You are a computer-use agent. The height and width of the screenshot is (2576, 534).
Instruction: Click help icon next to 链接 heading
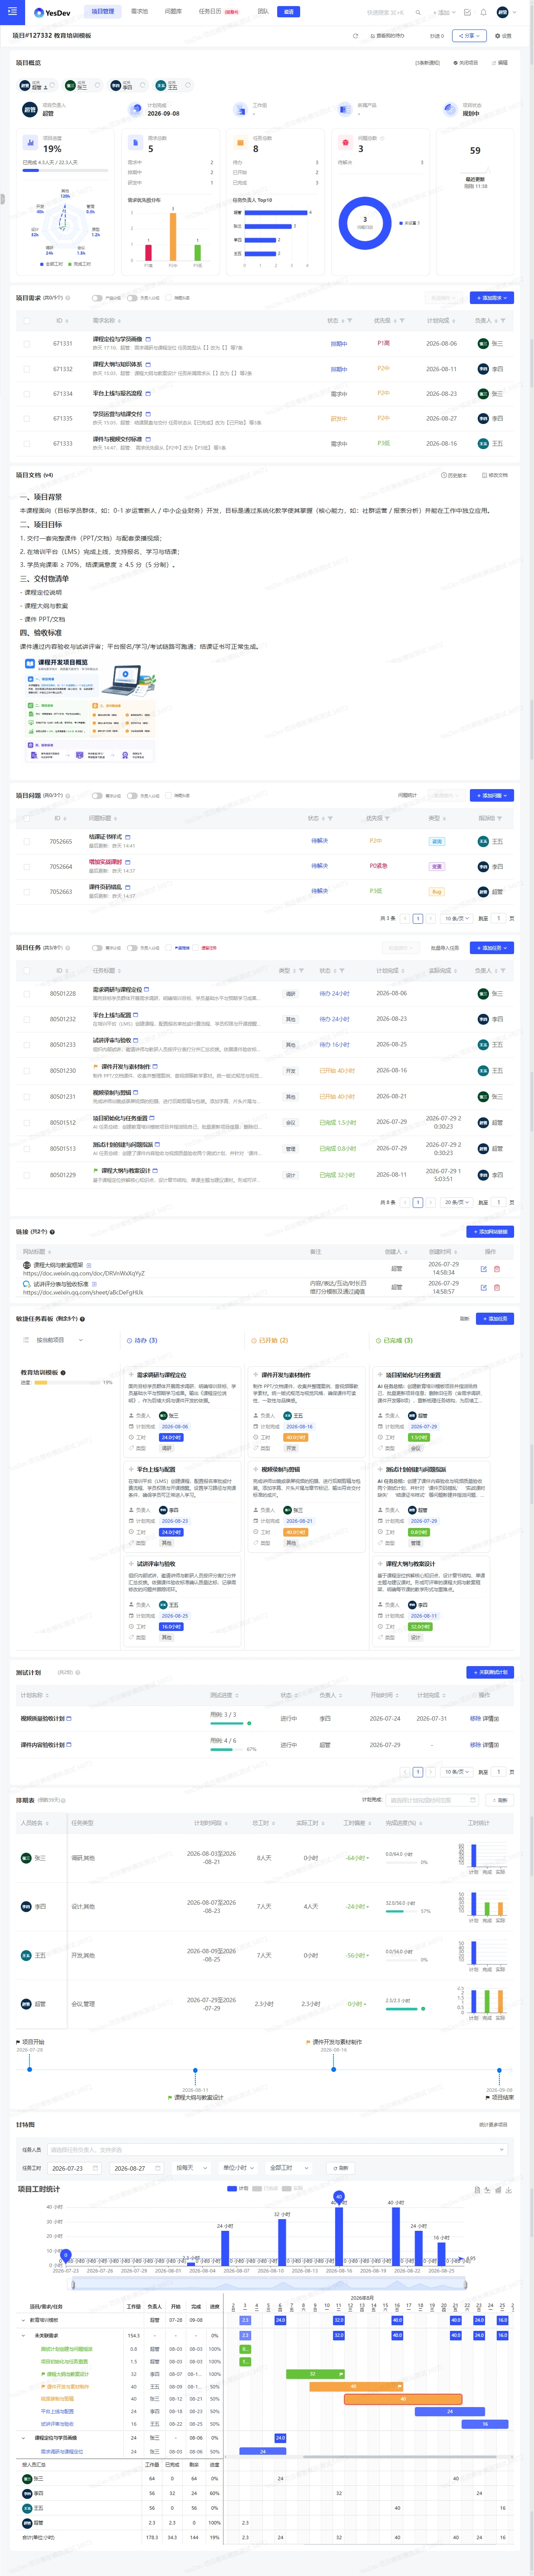point(52,1232)
